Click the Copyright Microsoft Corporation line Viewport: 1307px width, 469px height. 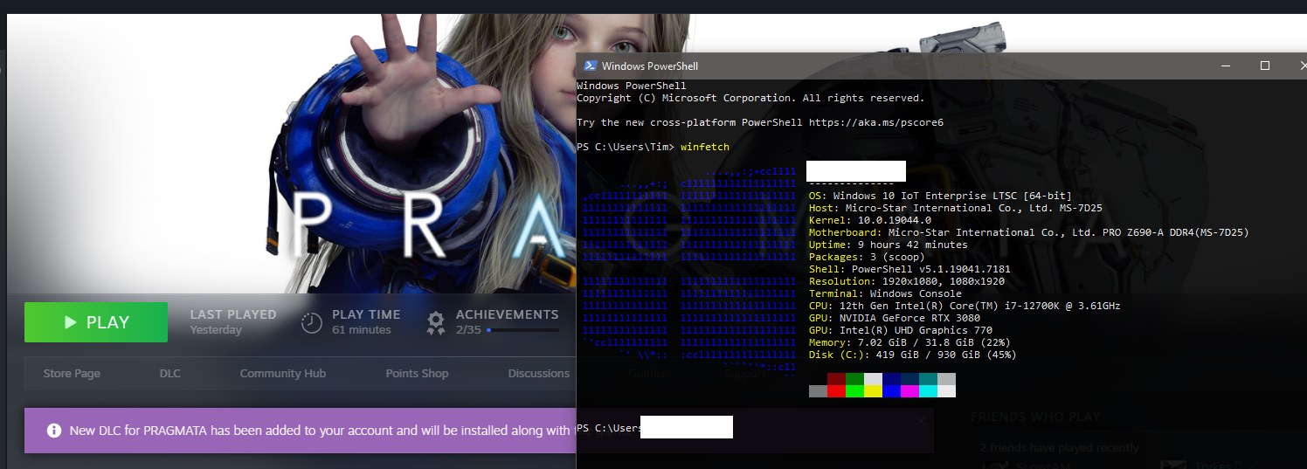(x=750, y=98)
